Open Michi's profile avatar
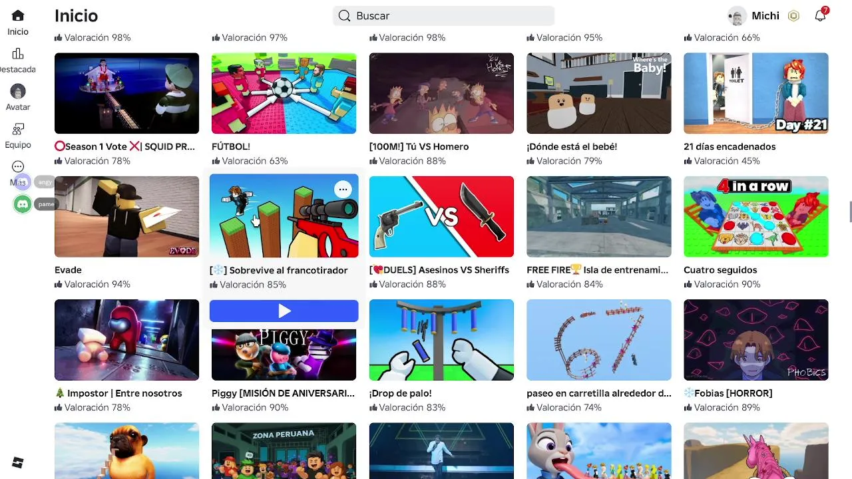Viewport: 852px width, 479px height. 737,16
